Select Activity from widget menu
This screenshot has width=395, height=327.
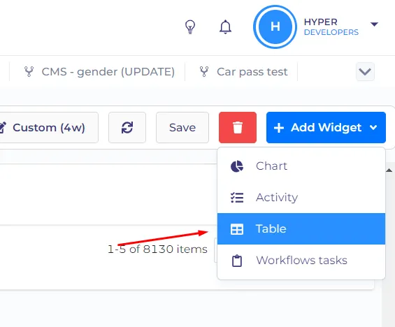pos(301,197)
